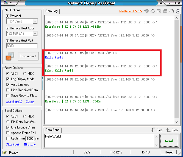Screen dimensions: 183x157
Task: Switch to the Data Log tab
Action: tap(51, 11)
